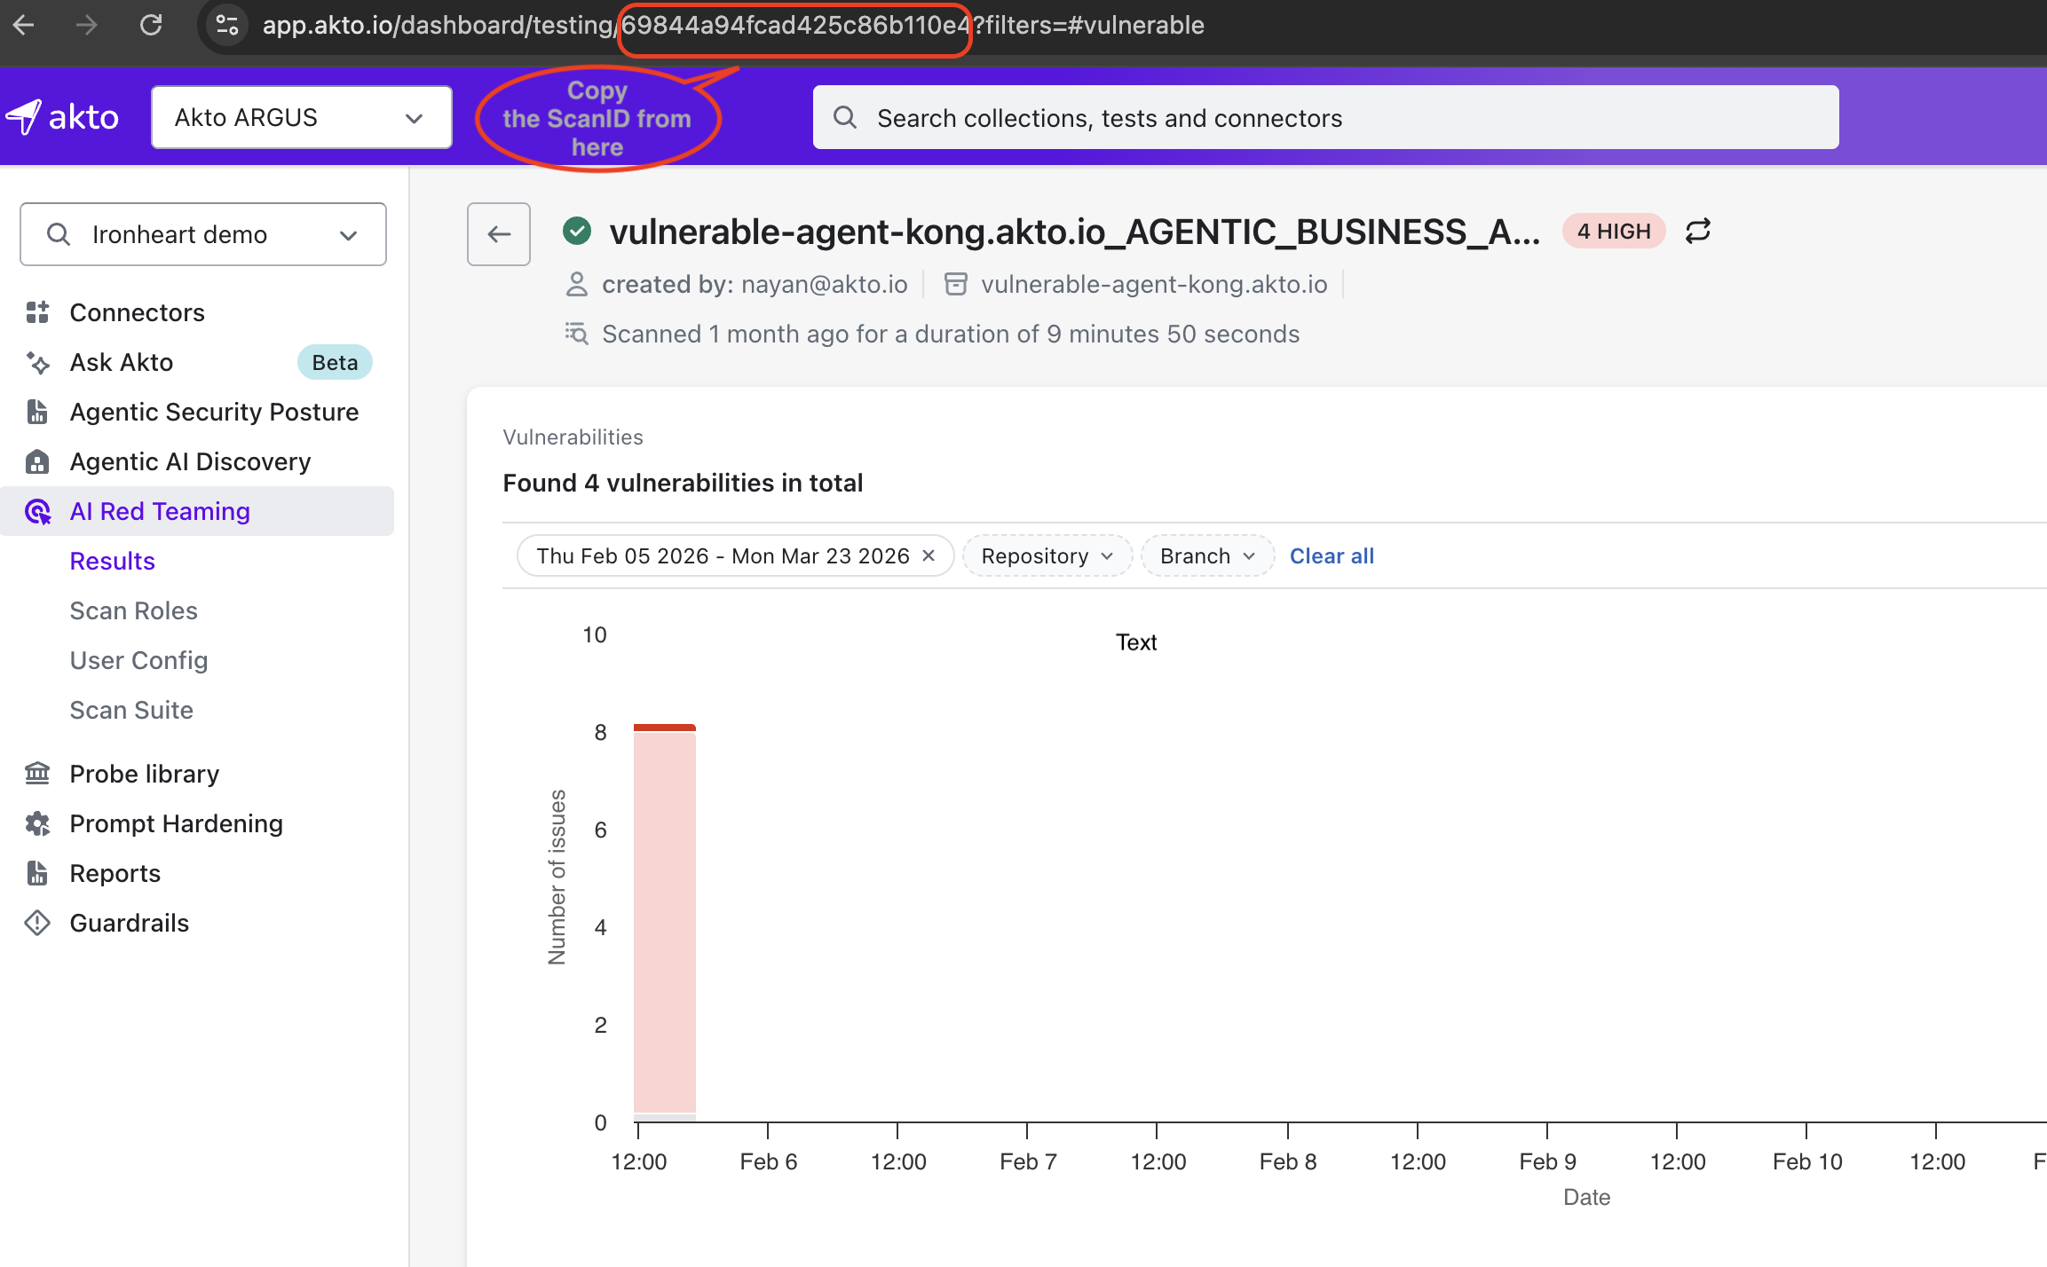Image resolution: width=2047 pixels, height=1267 pixels.
Task: Focus the search collections input field
Action: pyautogui.click(x=1325, y=117)
